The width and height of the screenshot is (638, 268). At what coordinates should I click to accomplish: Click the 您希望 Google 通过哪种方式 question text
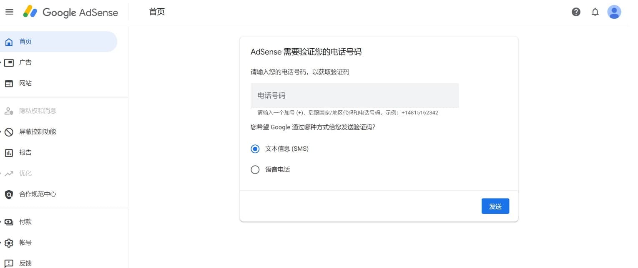point(313,127)
